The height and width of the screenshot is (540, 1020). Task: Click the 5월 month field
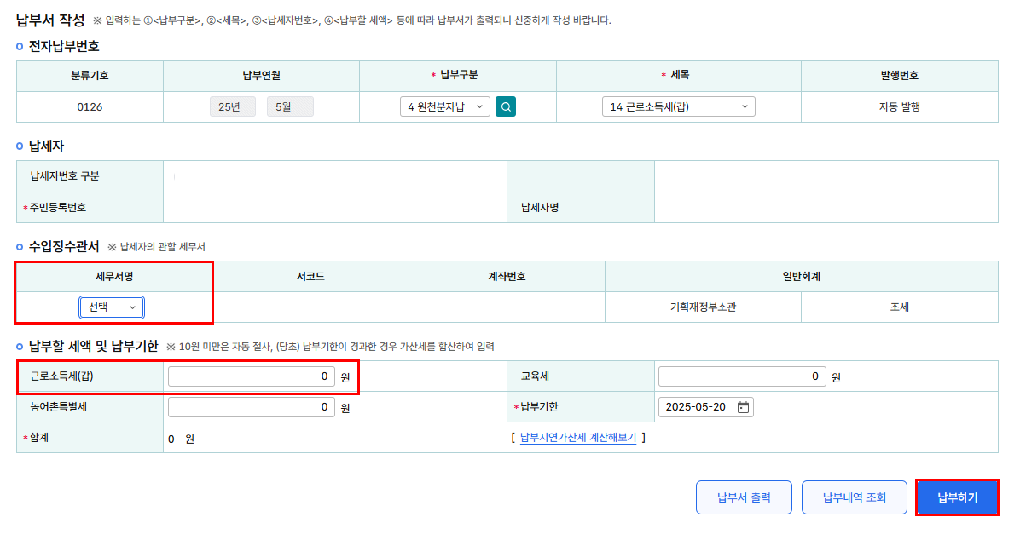pyautogui.click(x=290, y=106)
